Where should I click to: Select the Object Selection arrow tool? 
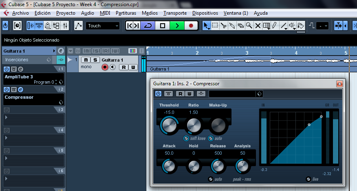pyautogui.click(x=206, y=26)
